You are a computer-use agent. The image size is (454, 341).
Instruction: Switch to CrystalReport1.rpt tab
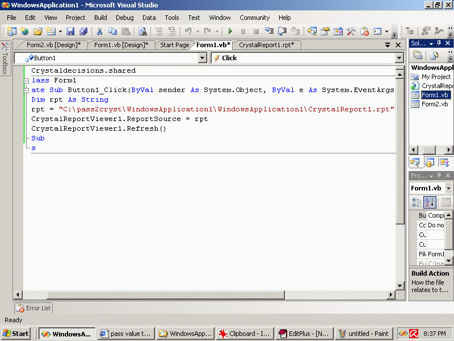[266, 45]
